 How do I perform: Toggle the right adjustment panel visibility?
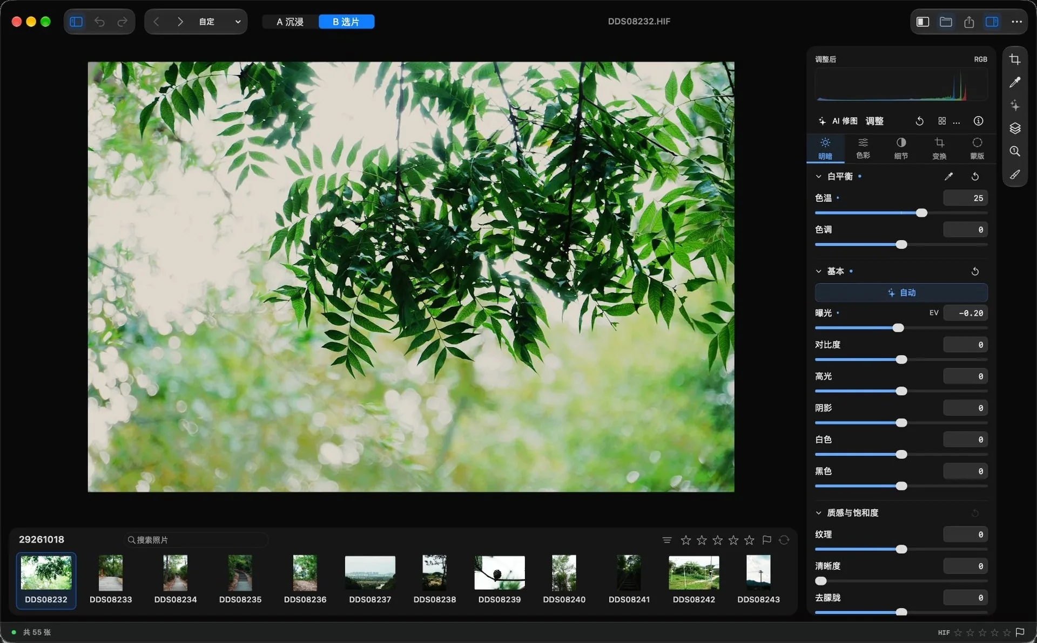[x=992, y=22]
